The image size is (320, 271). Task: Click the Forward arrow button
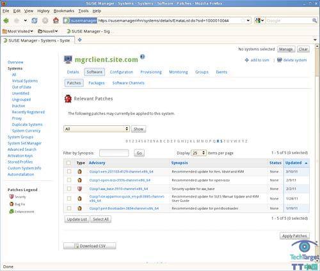(17, 20)
